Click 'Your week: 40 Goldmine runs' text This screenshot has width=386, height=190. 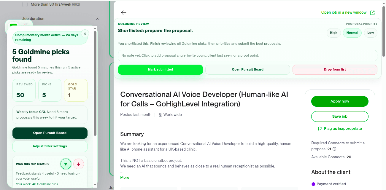pos(37,184)
